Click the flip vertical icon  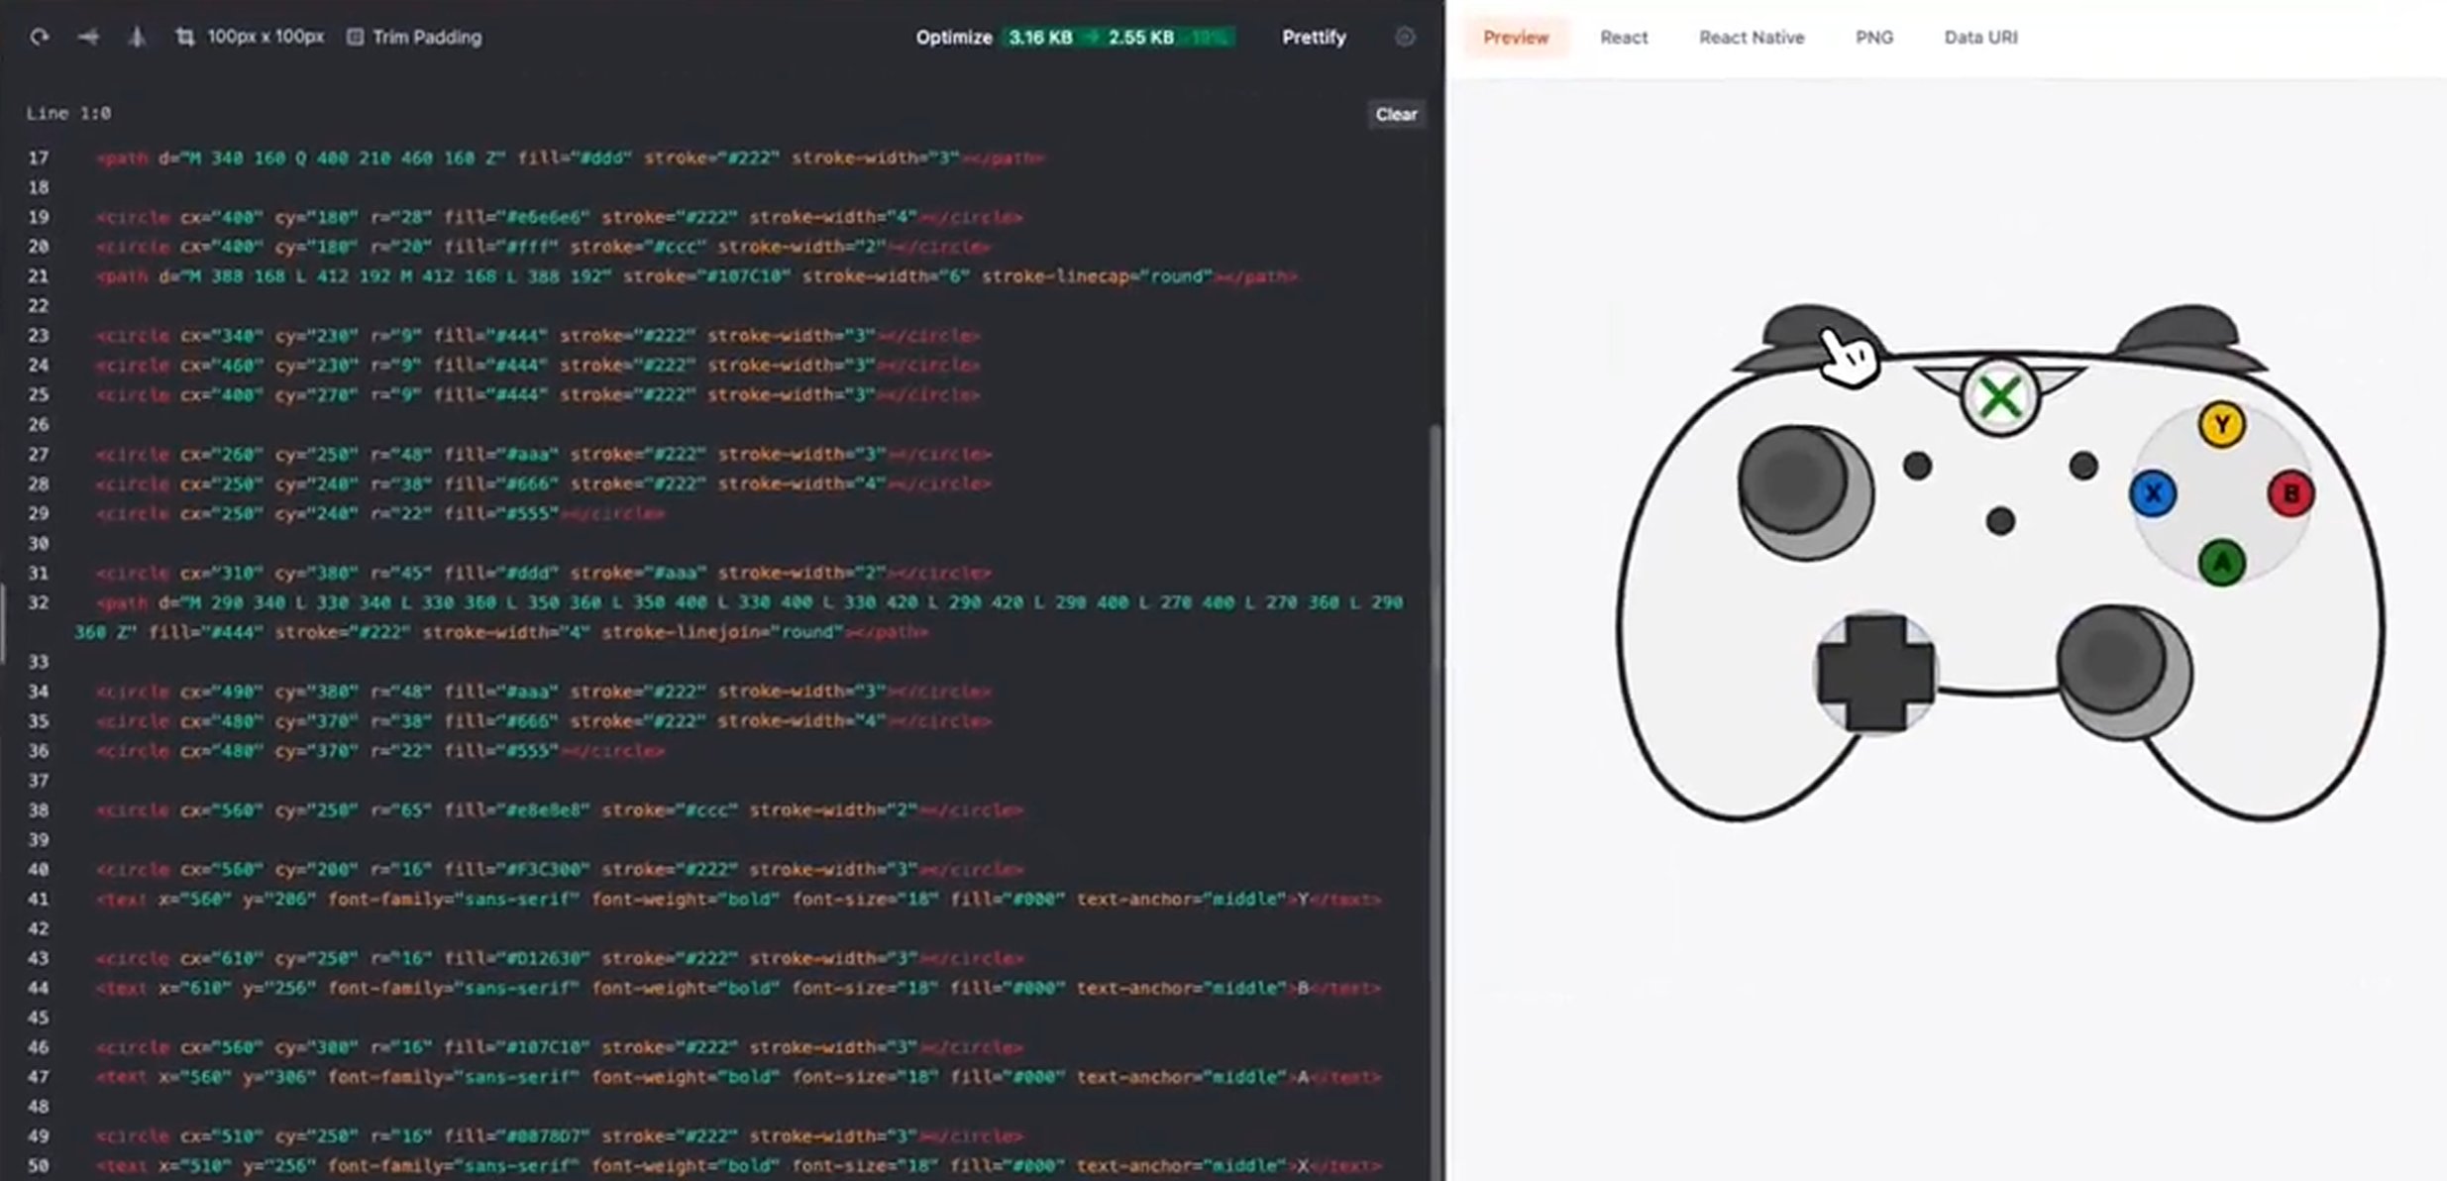(137, 37)
